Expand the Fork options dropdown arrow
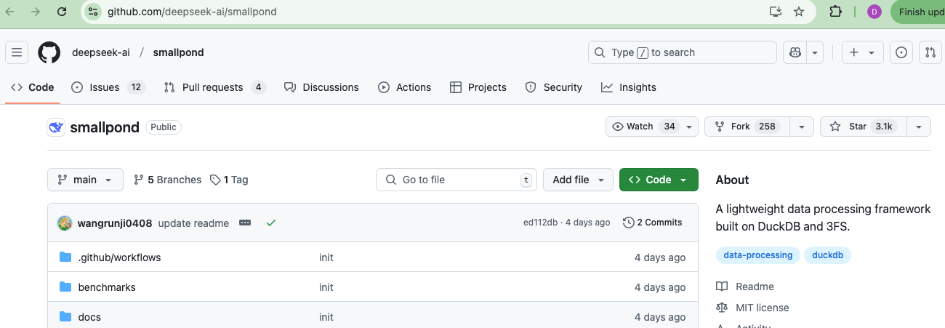945x328 pixels. click(801, 127)
